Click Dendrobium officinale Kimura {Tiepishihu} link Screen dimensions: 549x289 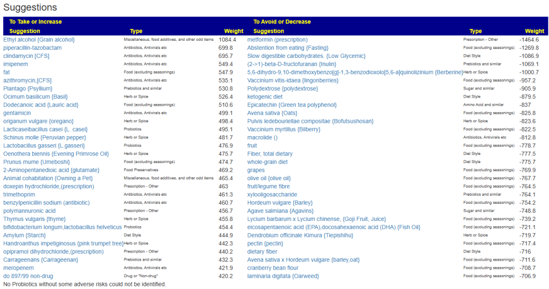tap(300, 235)
